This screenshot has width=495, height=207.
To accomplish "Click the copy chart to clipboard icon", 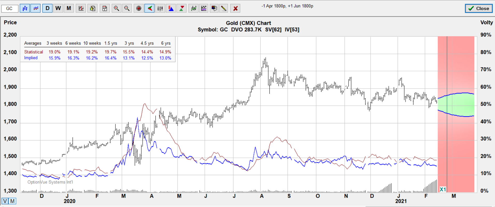I will (x=92, y=9).
